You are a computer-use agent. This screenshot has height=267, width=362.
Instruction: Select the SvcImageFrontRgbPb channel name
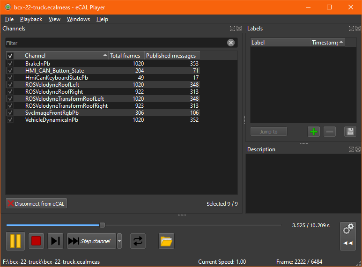(52, 113)
